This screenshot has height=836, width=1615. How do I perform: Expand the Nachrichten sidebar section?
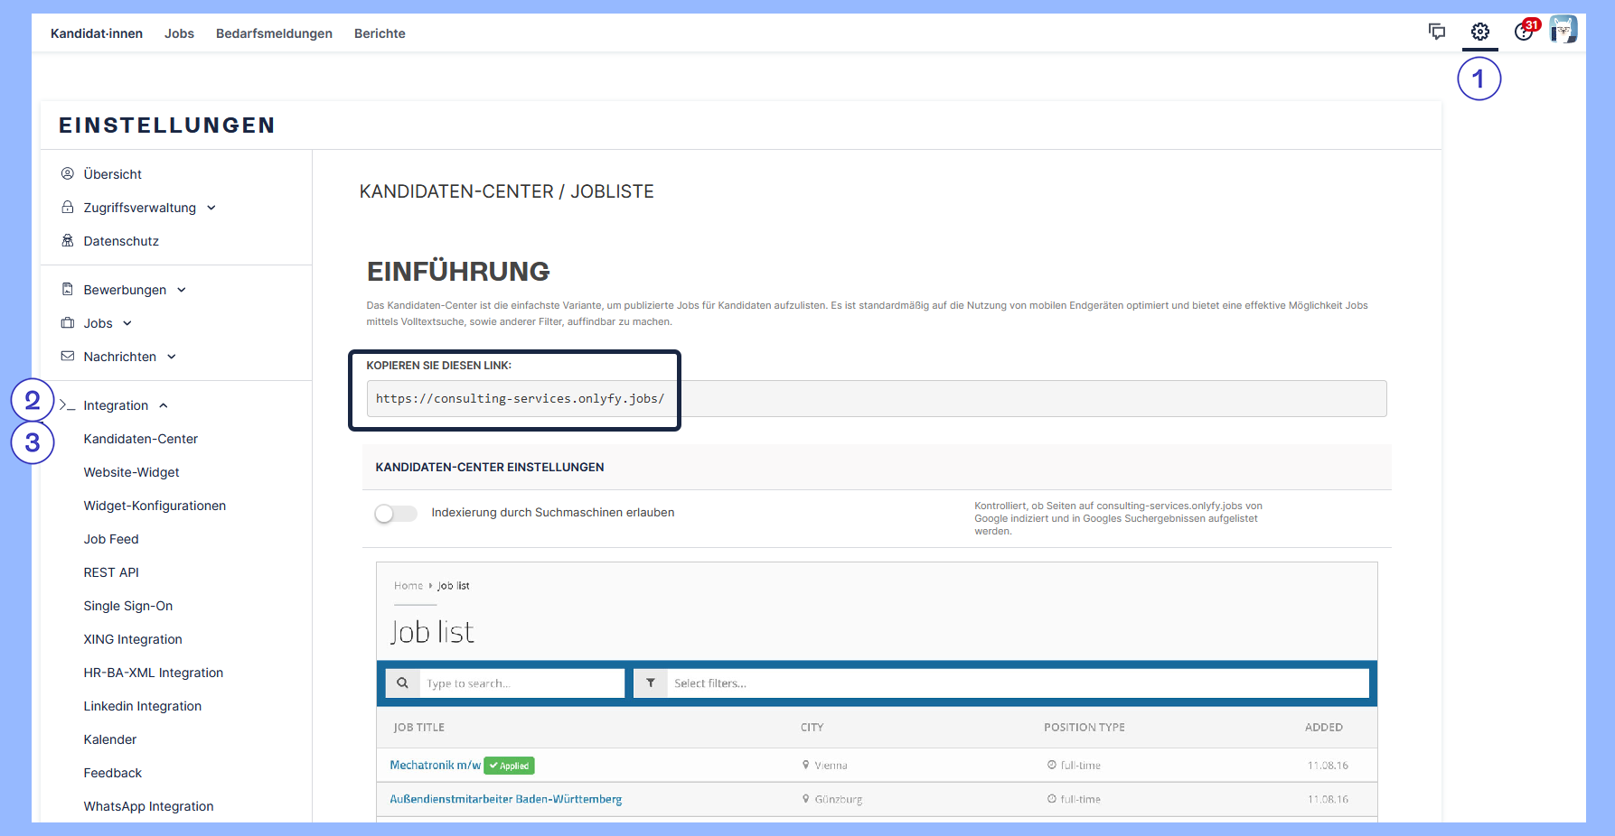click(120, 357)
